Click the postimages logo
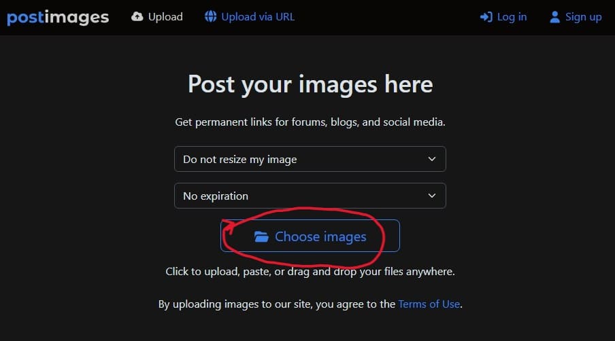Viewport: 615px width, 341px height. pos(58,17)
